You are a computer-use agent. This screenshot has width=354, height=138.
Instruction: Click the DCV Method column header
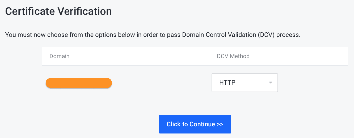click(233, 56)
